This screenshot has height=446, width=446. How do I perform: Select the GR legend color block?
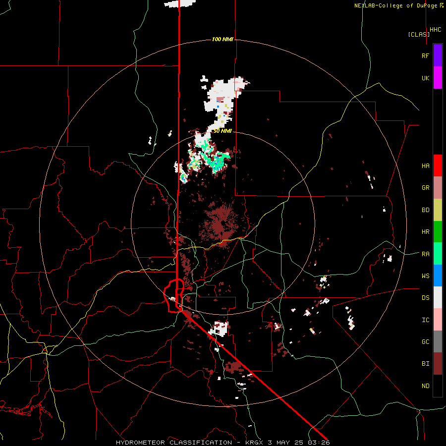(438, 188)
